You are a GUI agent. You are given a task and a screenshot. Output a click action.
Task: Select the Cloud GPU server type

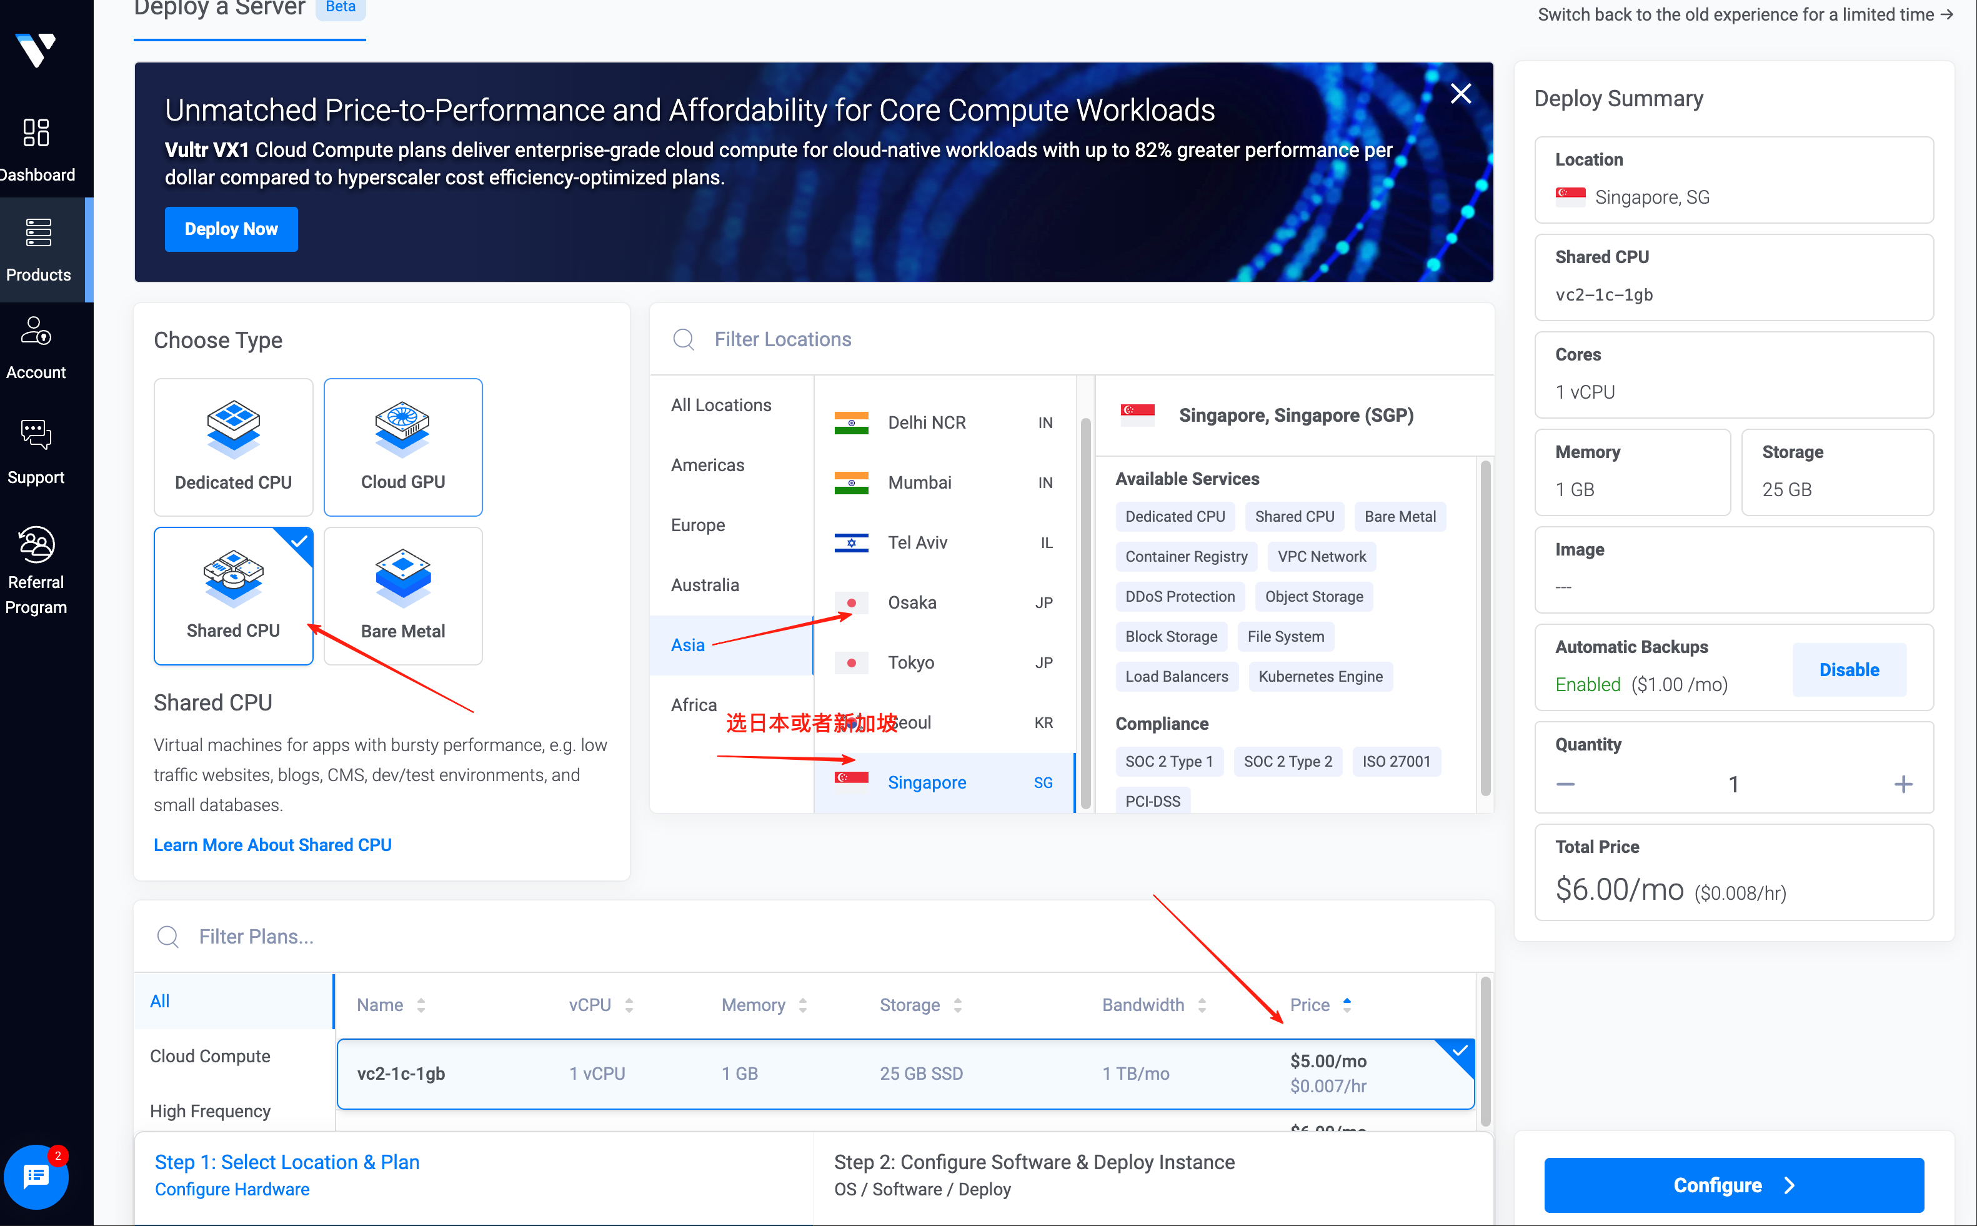[x=403, y=447]
